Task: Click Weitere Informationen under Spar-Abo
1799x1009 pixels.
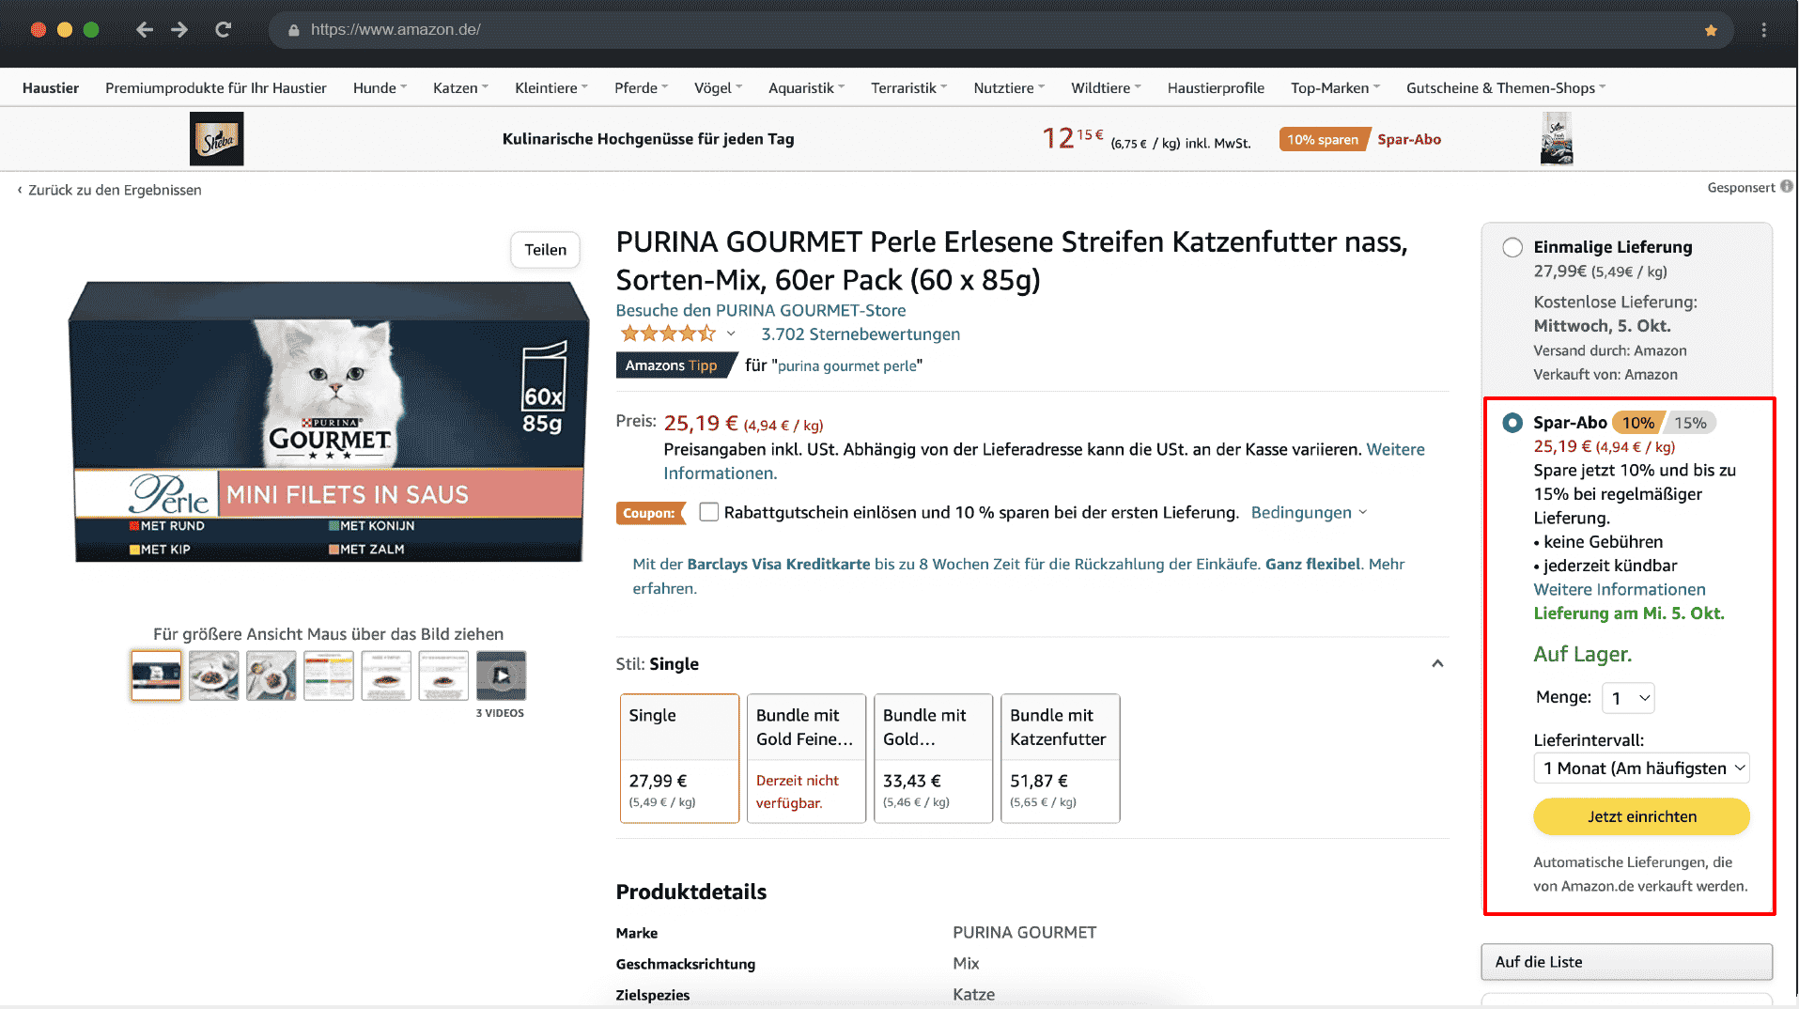Action: pyautogui.click(x=1620, y=589)
